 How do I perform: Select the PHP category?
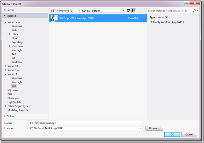[10, 94]
